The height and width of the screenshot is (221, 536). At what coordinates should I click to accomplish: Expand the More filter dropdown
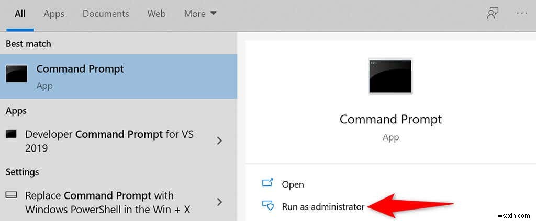point(200,14)
